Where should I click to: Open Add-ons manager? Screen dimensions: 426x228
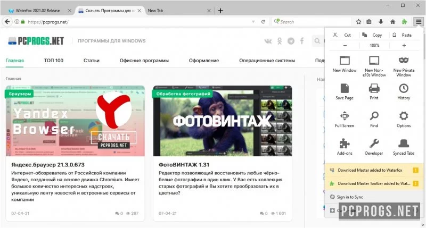point(345,147)
